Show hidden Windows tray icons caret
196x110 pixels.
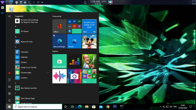[x=160, y=107]
